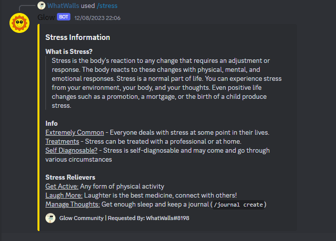This screenshot has width=336, height=241.
Task: Click the Glow bot sun avatar
Action: (x=19, y=23)
